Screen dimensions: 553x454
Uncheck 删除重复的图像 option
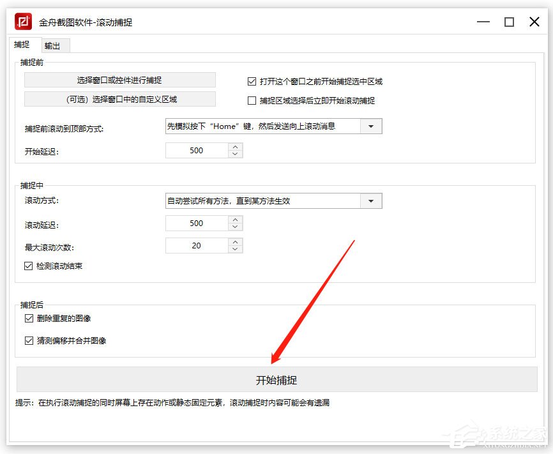click(29, 317)
